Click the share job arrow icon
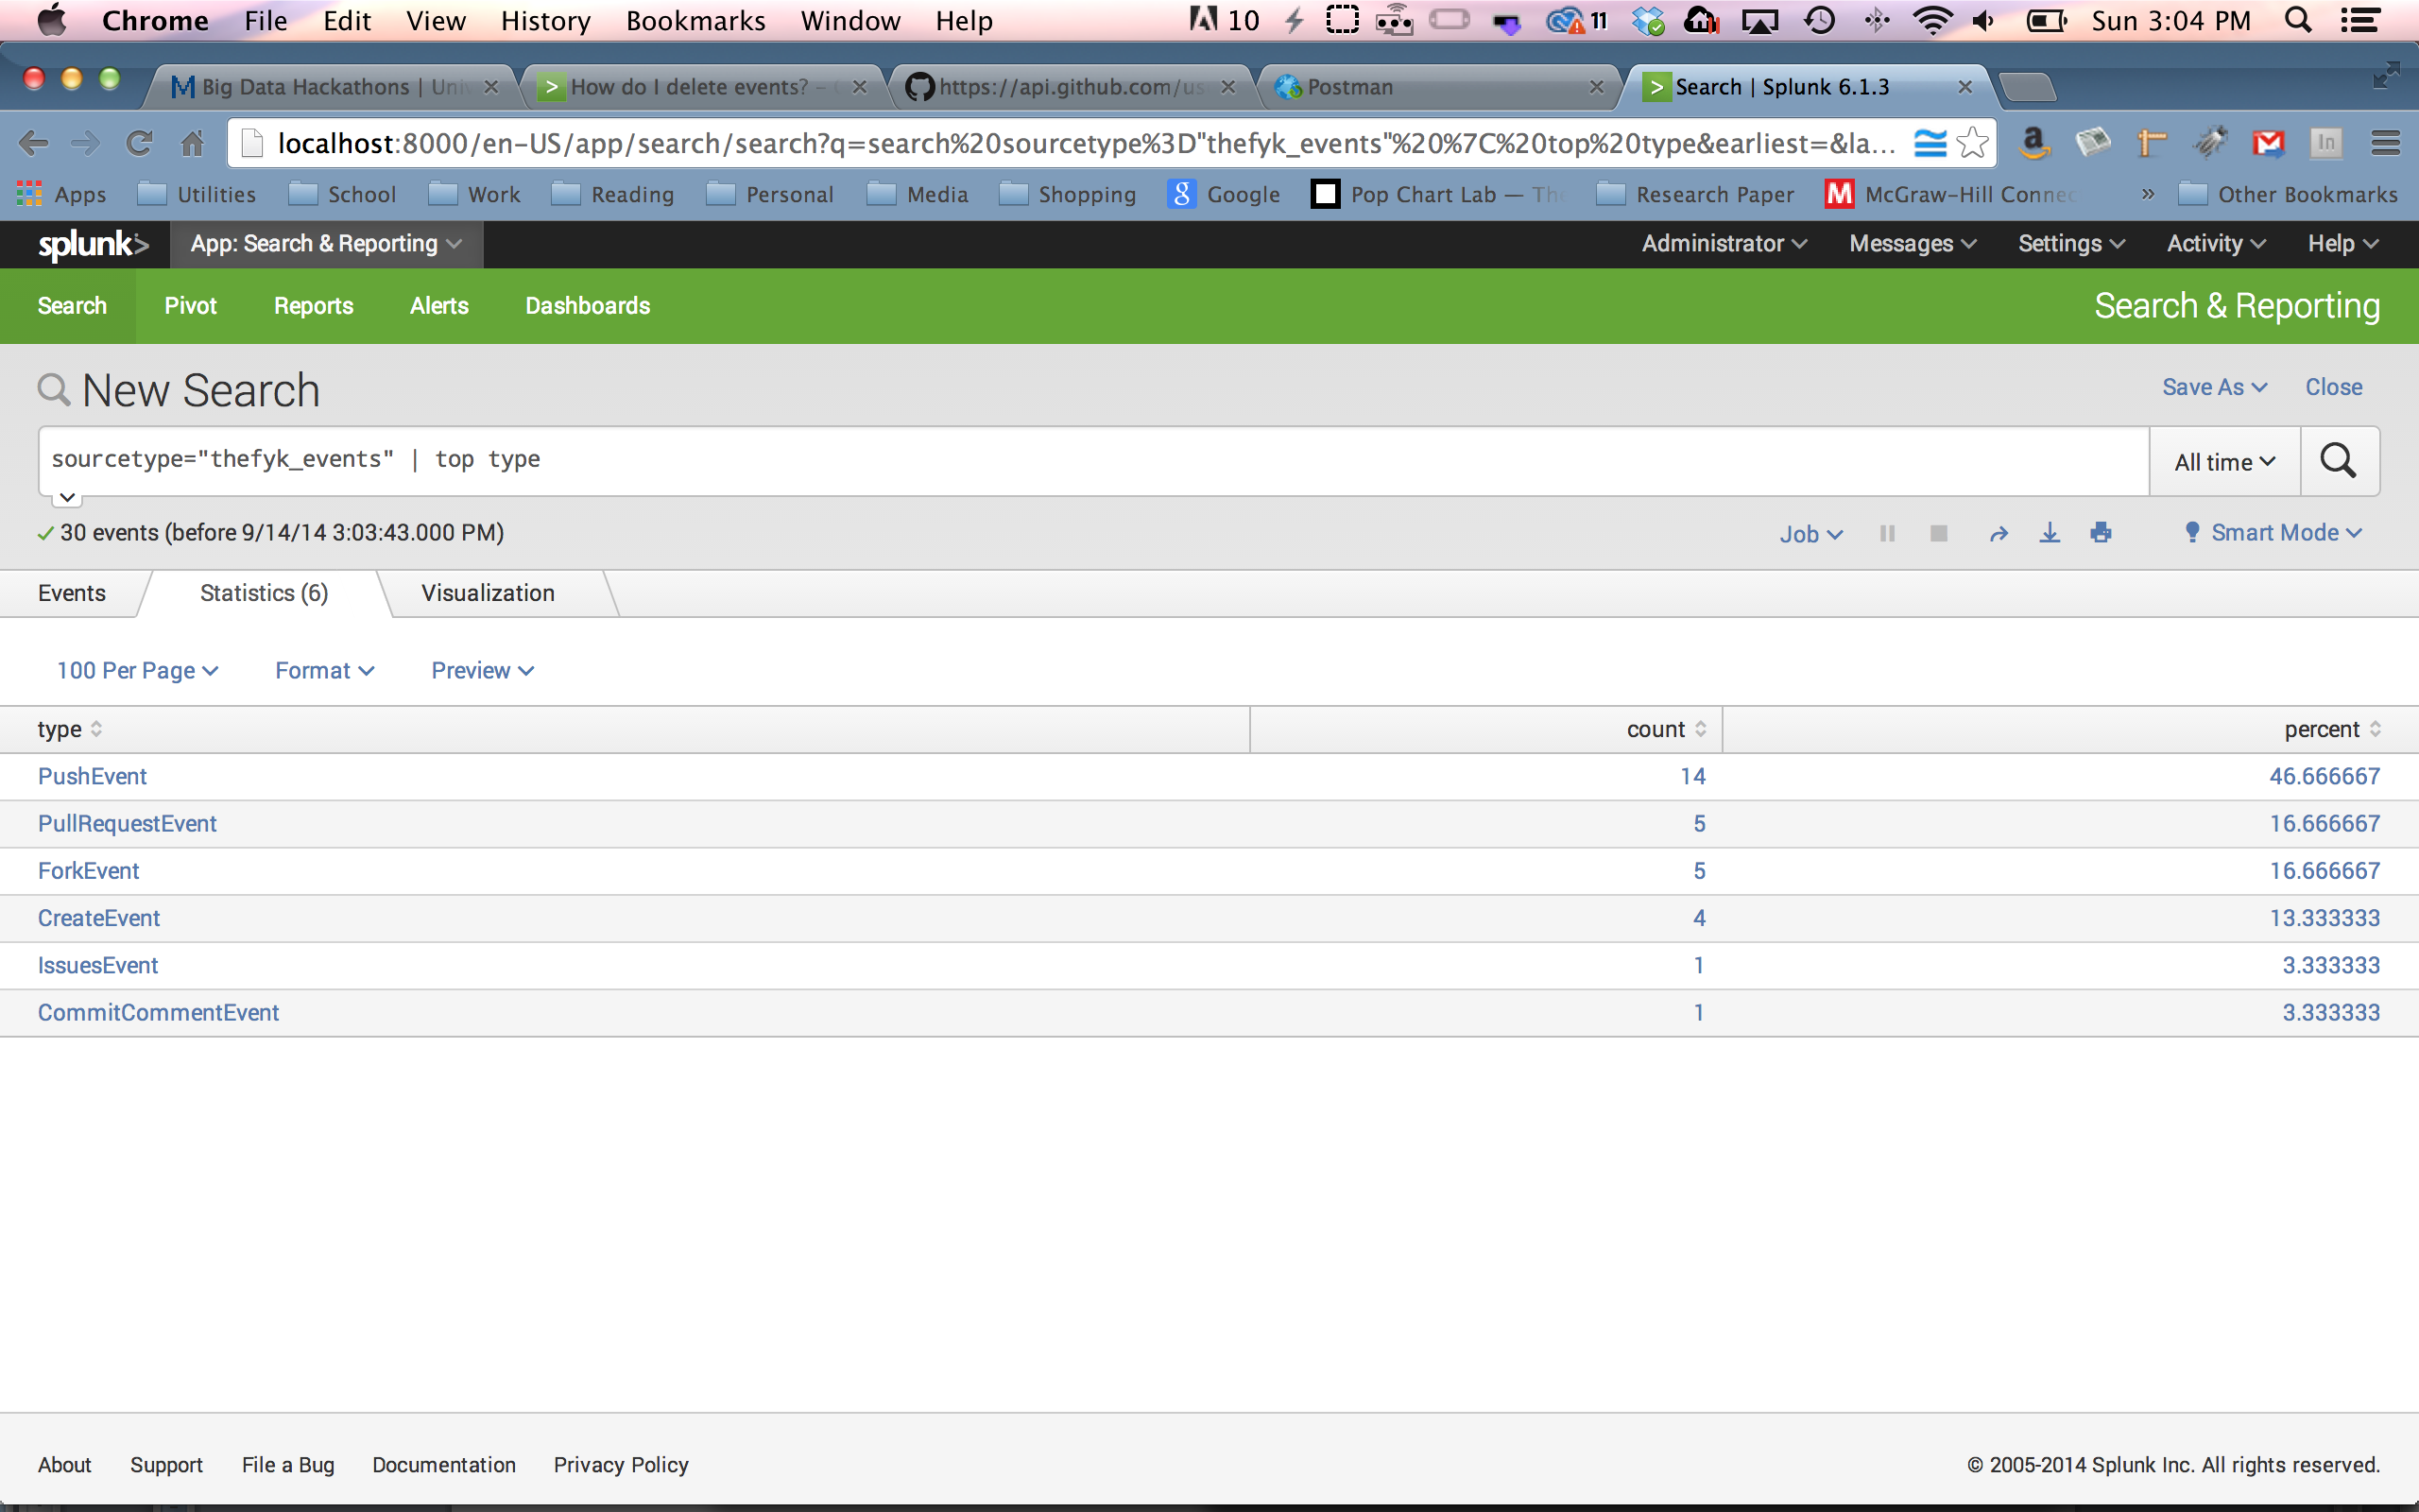The height and width of the screenshot is (1512, 2419). pyautogui.click(x=1999, y=533)
